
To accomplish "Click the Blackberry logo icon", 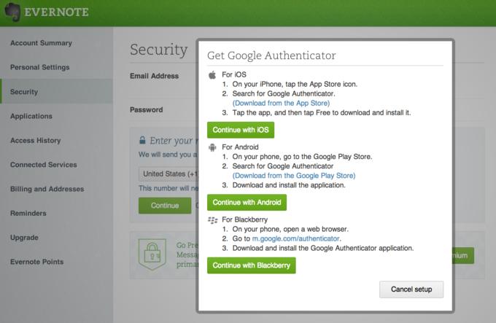I will [x=213, y=219].
